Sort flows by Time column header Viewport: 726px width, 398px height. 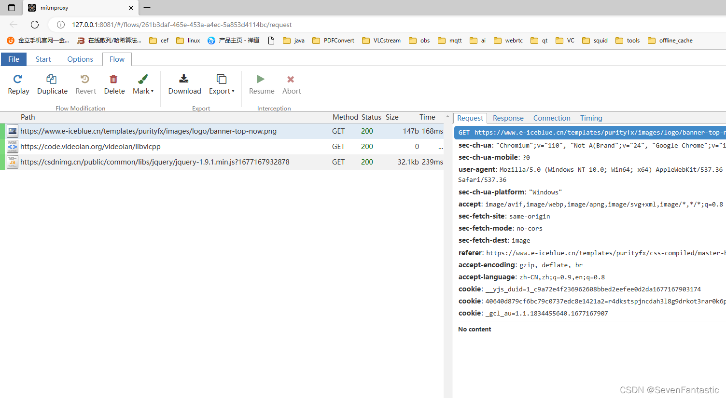click(427, 117)
